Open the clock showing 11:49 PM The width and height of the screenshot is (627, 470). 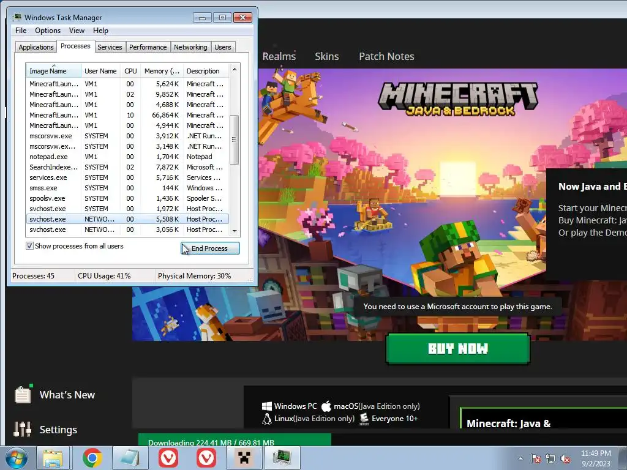point(596,458)
